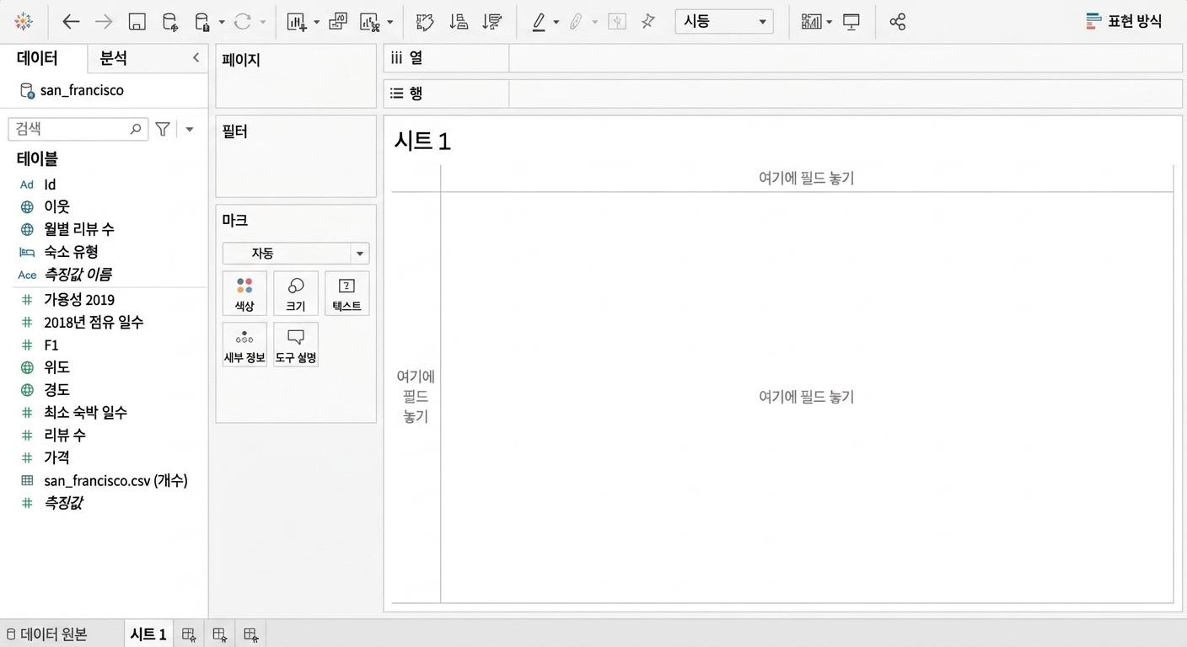This screenshot has height=647, width=1187.
Task: Click the 세부 정보 detail marks button
Action: click(x=244, y=345)
